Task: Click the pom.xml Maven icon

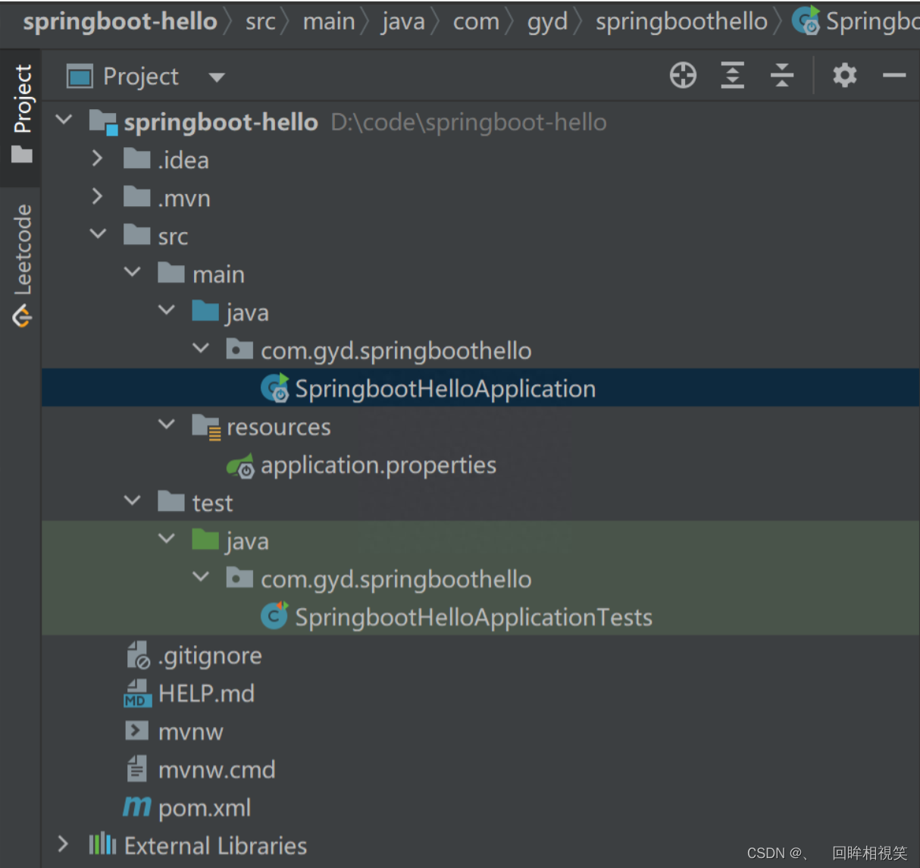Action: point(136,807)
